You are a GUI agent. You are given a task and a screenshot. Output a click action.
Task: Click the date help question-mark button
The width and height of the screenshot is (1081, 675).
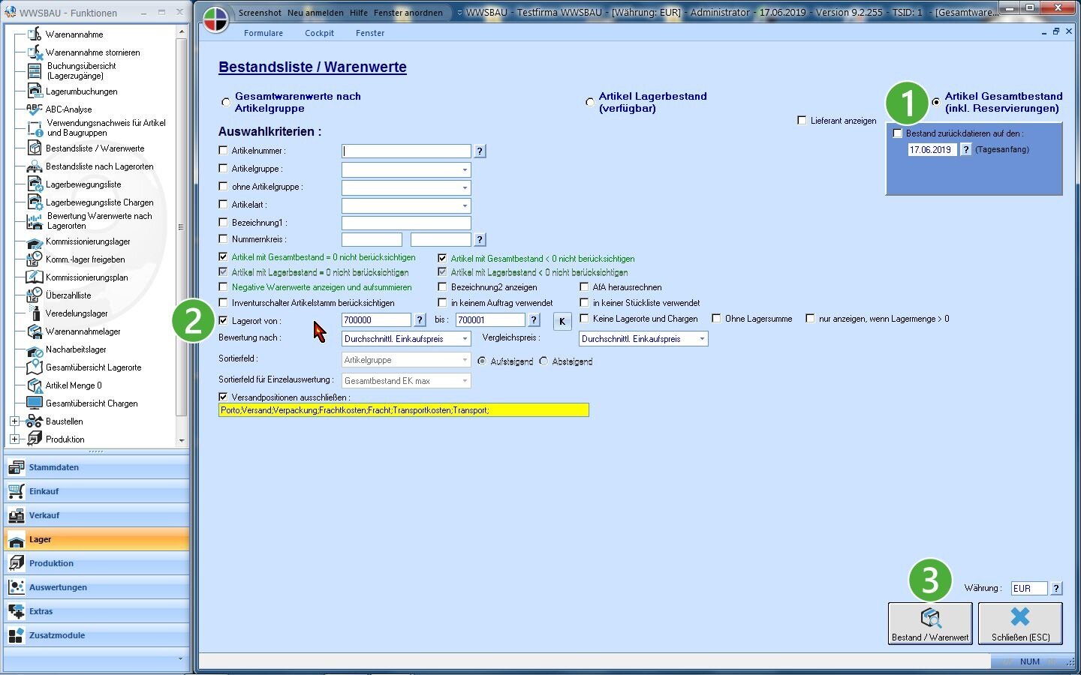[966, 150]
